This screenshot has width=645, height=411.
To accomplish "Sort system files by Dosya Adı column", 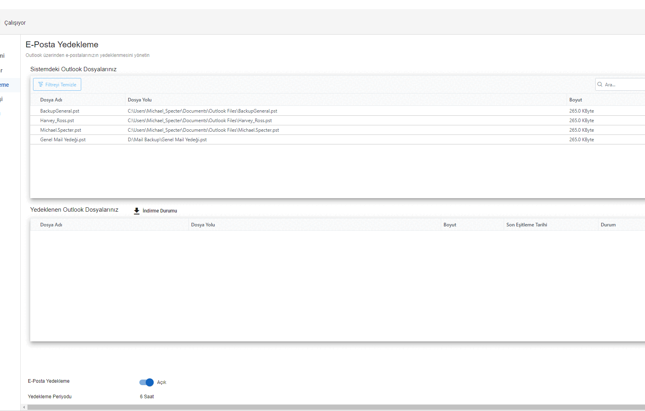I will click(51, 100).
